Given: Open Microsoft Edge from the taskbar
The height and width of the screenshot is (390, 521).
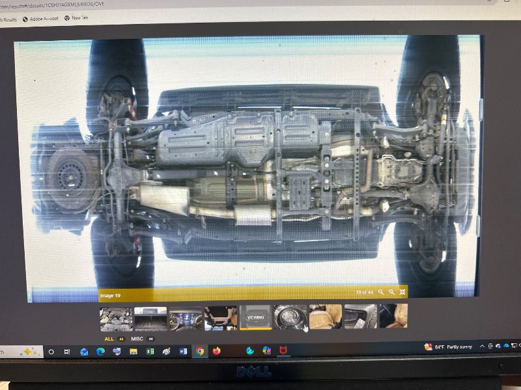Looking at the screenshot, I should (x=100, y=352).
